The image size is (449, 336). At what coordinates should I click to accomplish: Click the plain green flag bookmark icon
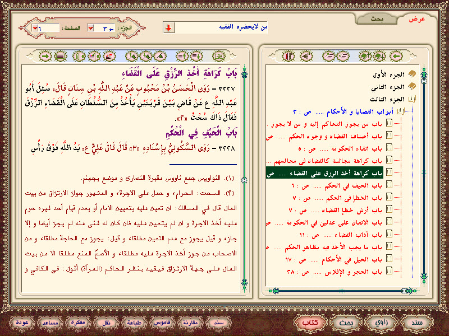pyautogui.click(x=160, y=57)
